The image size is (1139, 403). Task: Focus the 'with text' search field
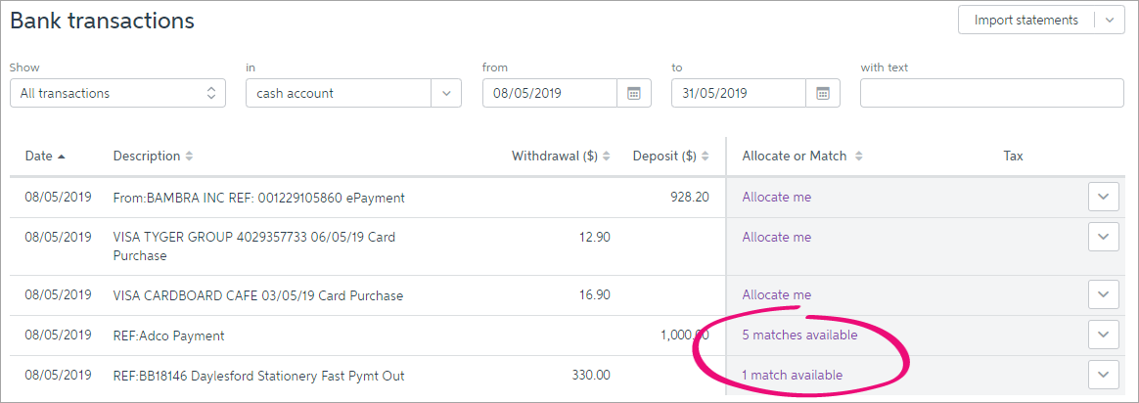click(x=991, y=93)
